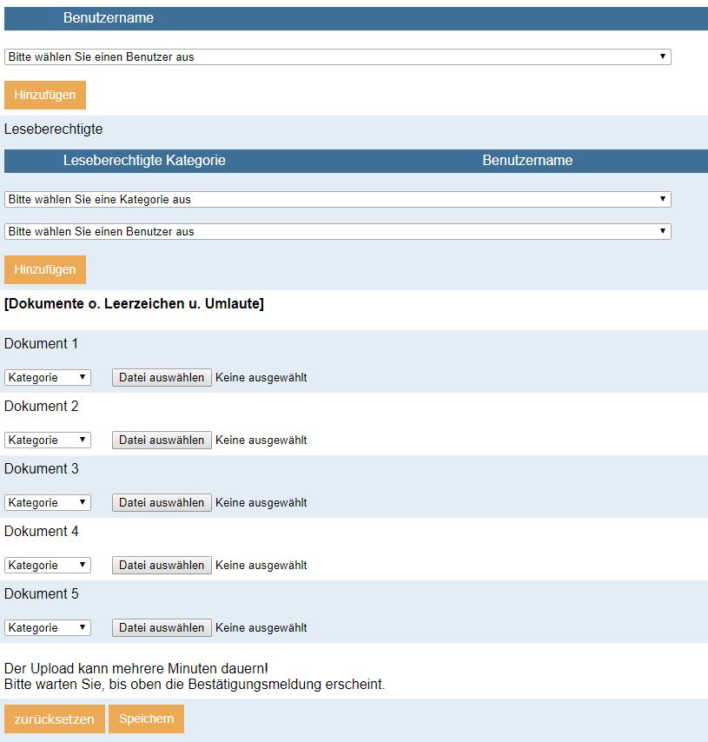Save the form with the Speichern button

[146, 719]
